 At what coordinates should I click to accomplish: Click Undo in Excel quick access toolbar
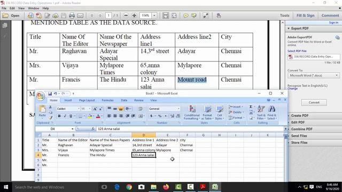point(56,94)
